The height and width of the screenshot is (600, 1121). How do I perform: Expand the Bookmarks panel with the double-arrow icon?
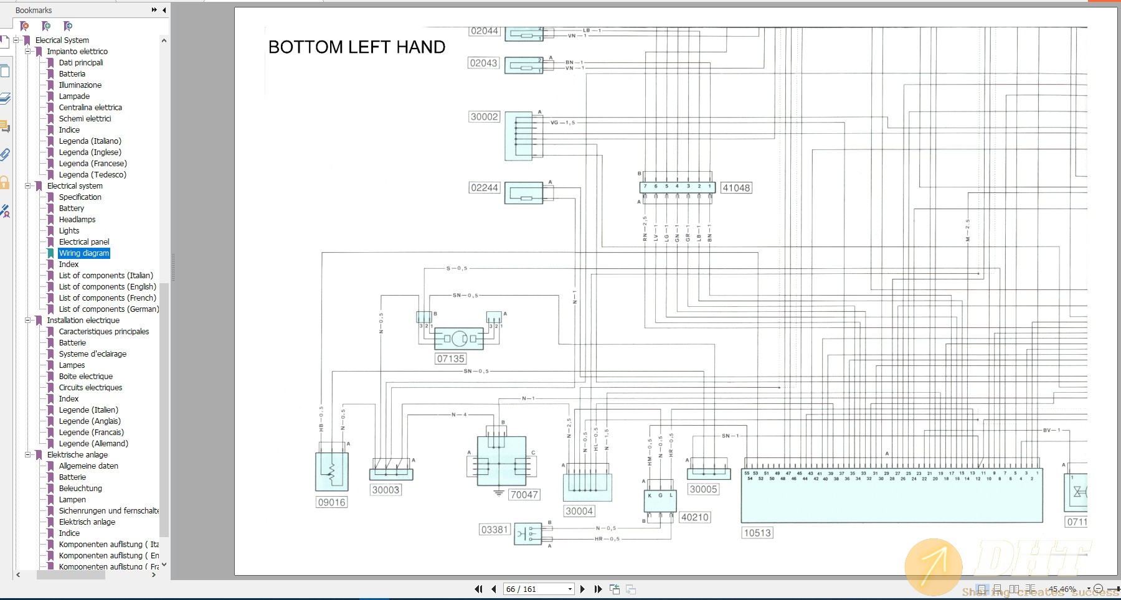(154, 10)
